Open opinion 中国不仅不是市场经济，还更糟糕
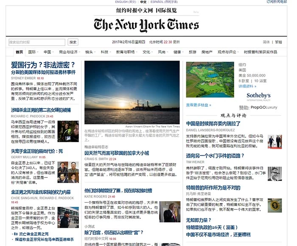This screenshot has height=246, width=297. [x=219, y=235]
